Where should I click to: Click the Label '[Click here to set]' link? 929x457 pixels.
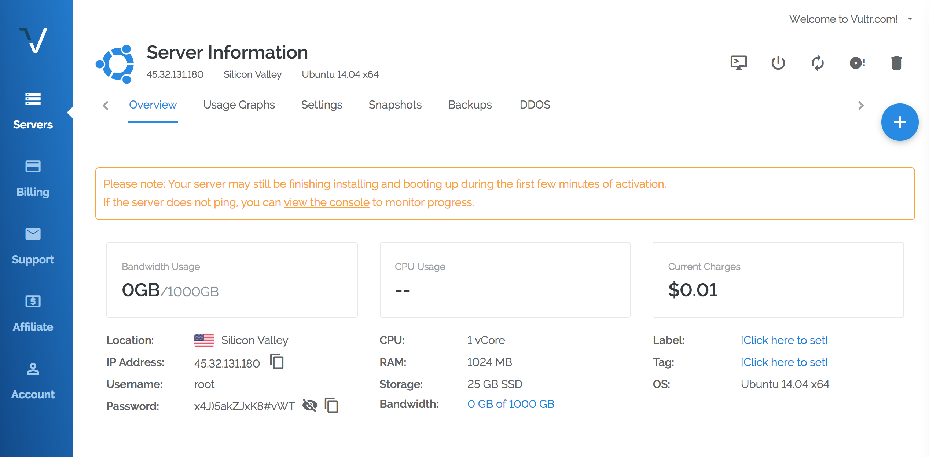[x=784, y=340]
